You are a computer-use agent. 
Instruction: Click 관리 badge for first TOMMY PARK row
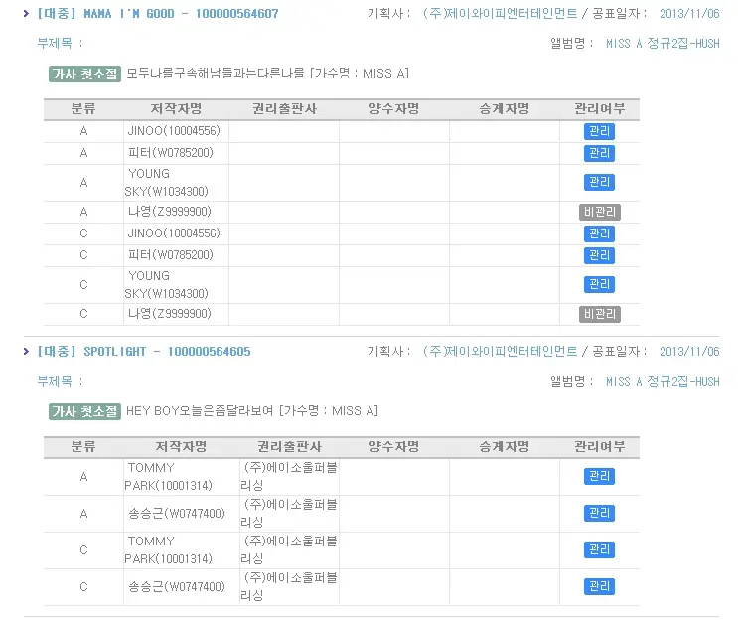(599, 476)
